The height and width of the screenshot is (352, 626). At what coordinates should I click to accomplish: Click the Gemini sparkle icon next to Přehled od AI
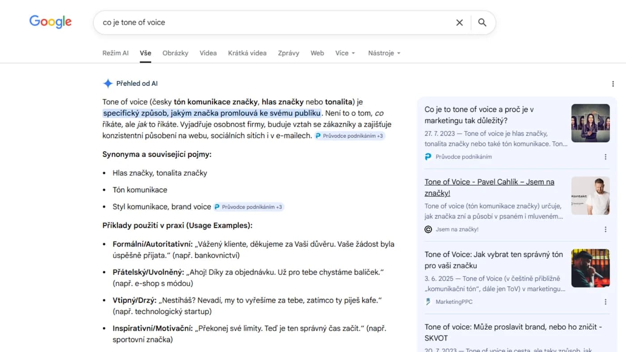pos(108,83)
